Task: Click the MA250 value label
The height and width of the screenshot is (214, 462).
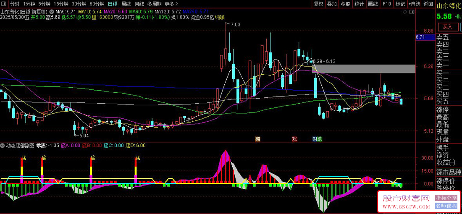Action: click(x=196, y=12)
